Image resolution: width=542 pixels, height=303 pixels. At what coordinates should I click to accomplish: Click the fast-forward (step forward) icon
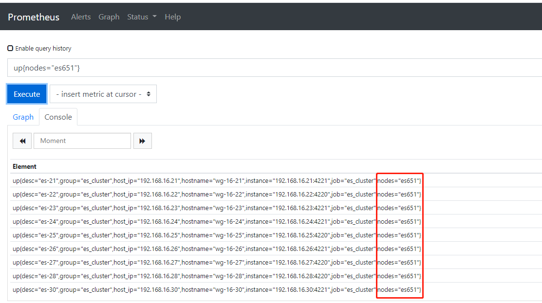point(142,141)
